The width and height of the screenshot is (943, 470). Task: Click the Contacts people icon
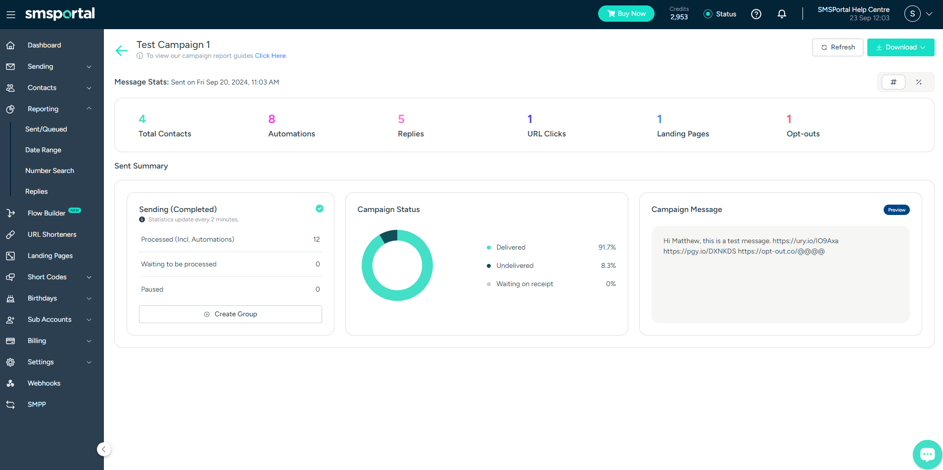click(x=10, y=87)
